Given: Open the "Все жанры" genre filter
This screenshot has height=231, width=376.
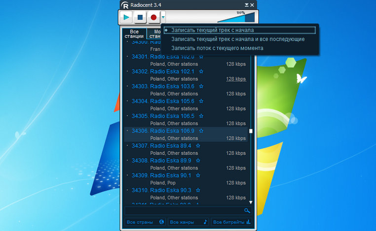Looking at the screenshot, I should (x=188, y=222).
